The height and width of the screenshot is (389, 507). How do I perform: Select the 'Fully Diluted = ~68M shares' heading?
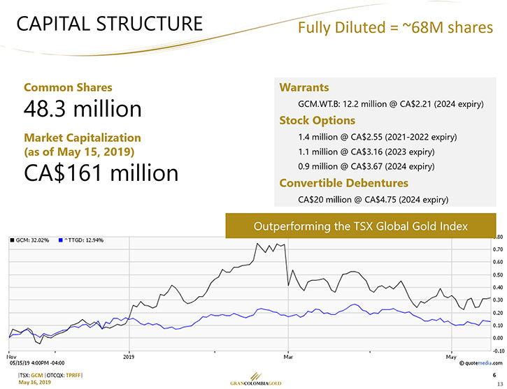pyautogui.click(x=395, y=27)
